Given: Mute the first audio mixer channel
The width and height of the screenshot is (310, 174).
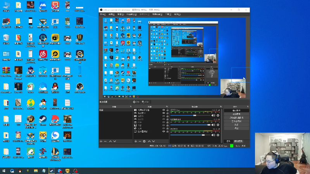Looking at the screenshot, I should point(213,115).
